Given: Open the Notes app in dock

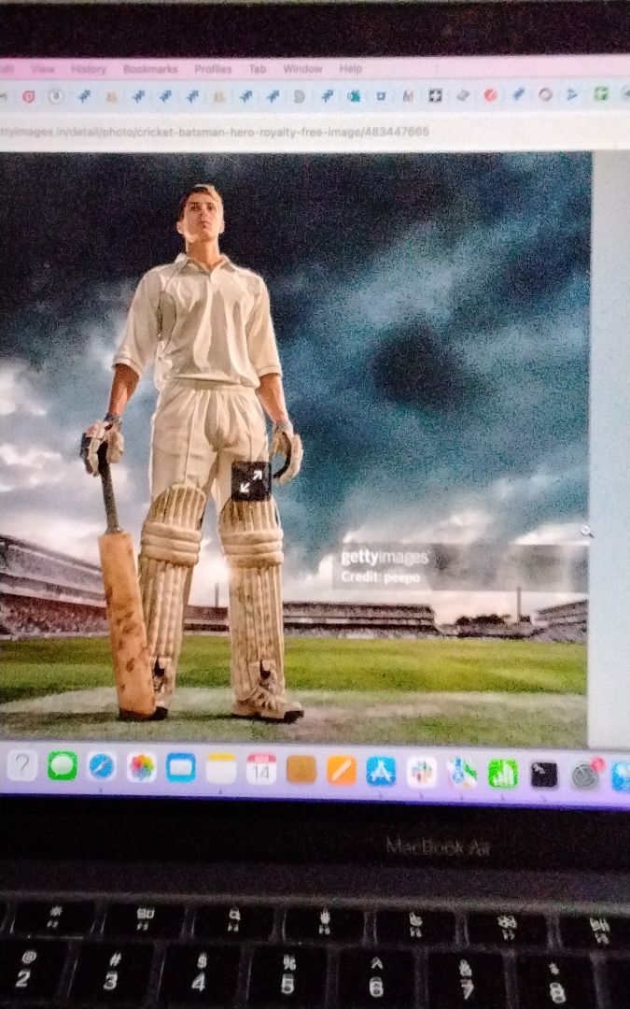Looking at the screenshot, I should [x=221, y=769].
